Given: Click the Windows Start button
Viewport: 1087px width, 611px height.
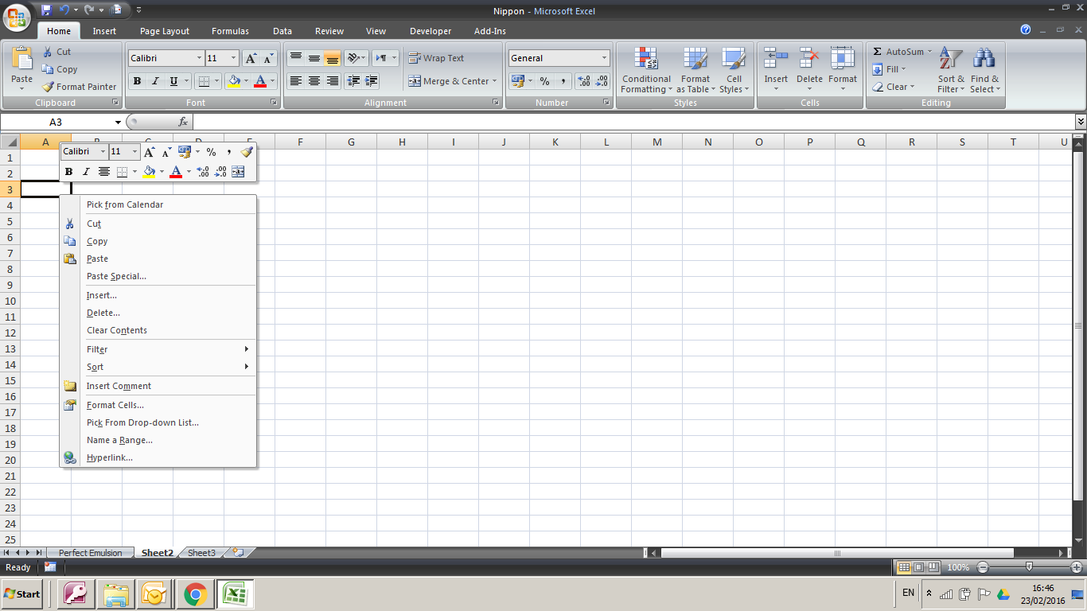Looking at the screenshot, I should coord(21,593).
